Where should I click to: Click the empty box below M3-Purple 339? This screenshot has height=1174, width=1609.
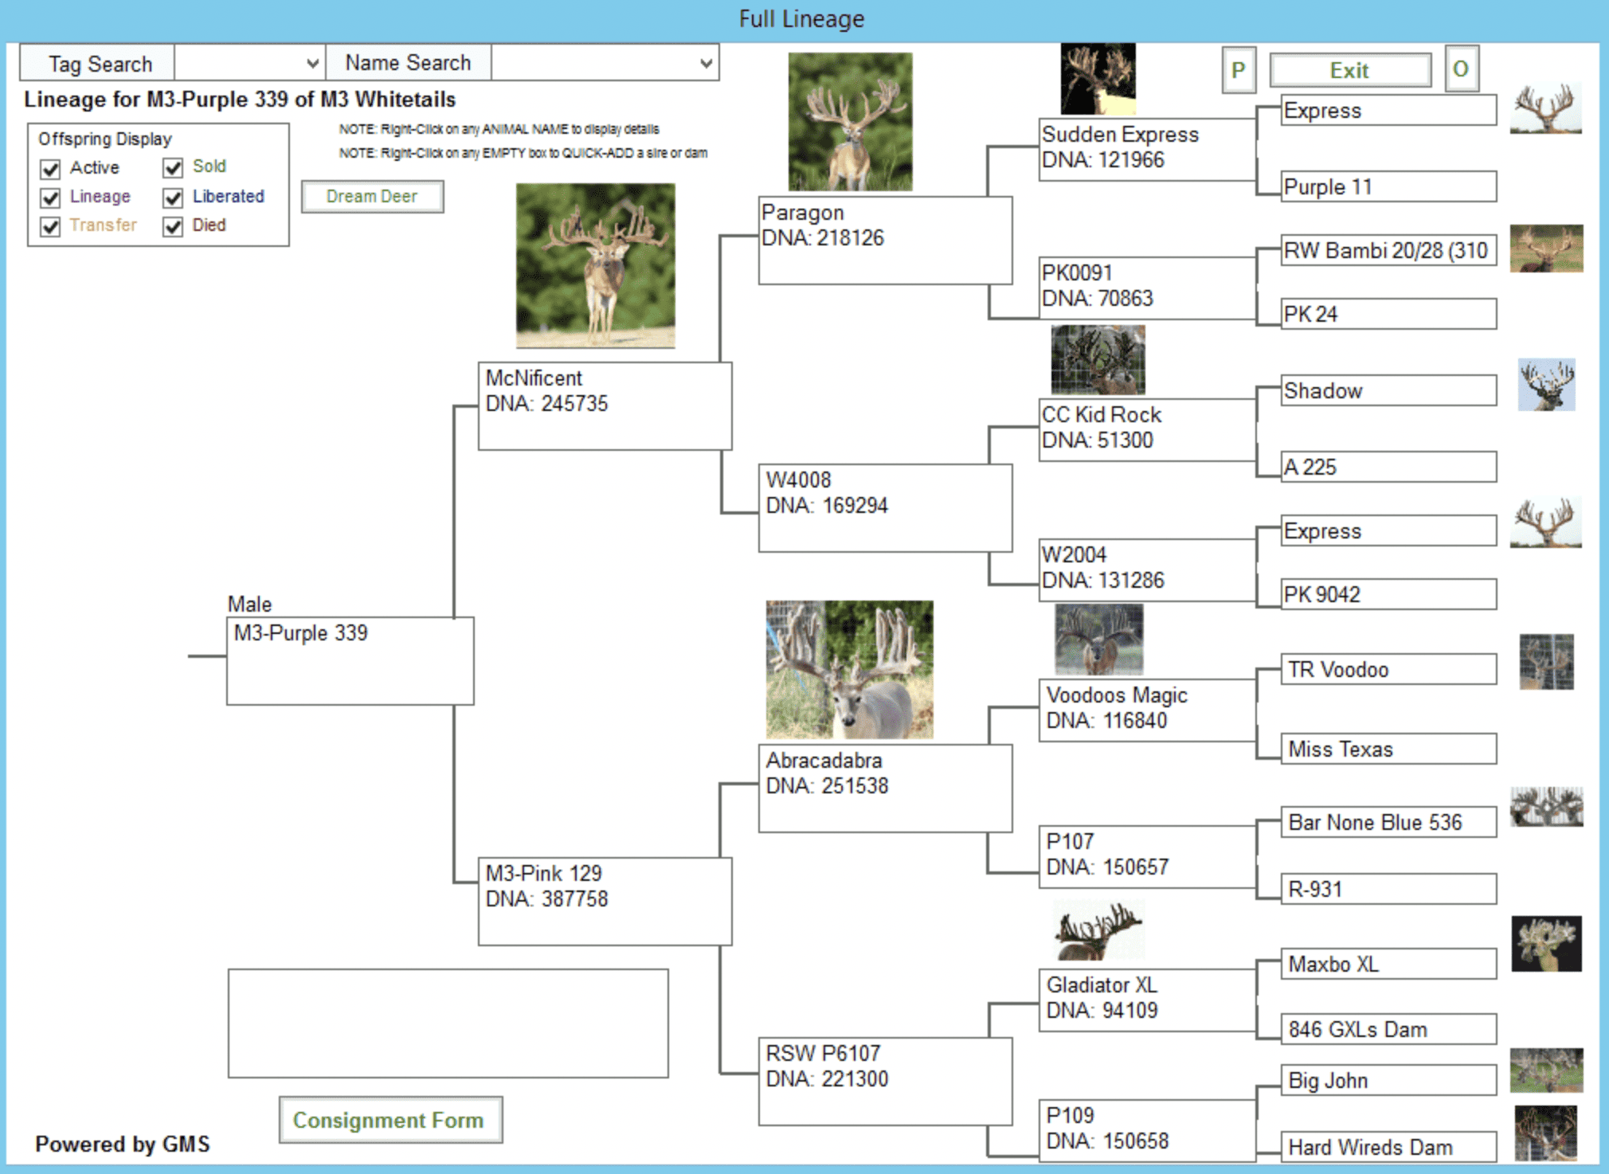448,1023
